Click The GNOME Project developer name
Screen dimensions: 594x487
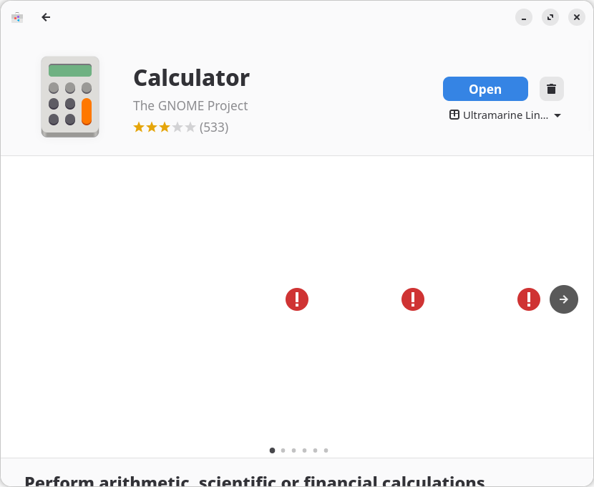click(190, 106)
